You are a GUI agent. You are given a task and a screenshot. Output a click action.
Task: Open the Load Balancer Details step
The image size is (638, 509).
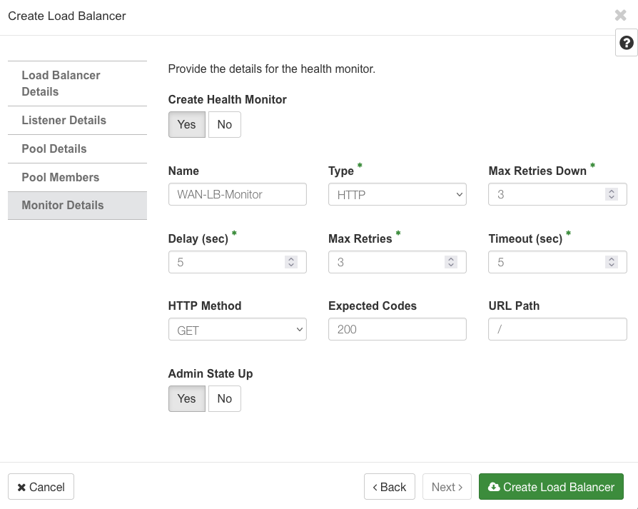tap(61, 84)
